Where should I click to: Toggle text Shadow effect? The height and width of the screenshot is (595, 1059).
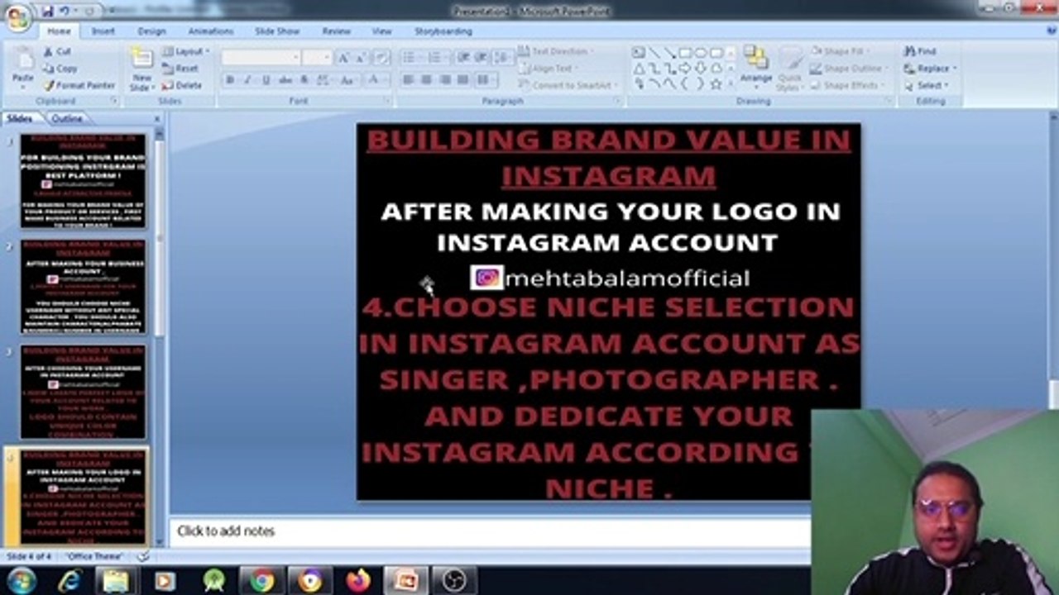tap(304, 80)
